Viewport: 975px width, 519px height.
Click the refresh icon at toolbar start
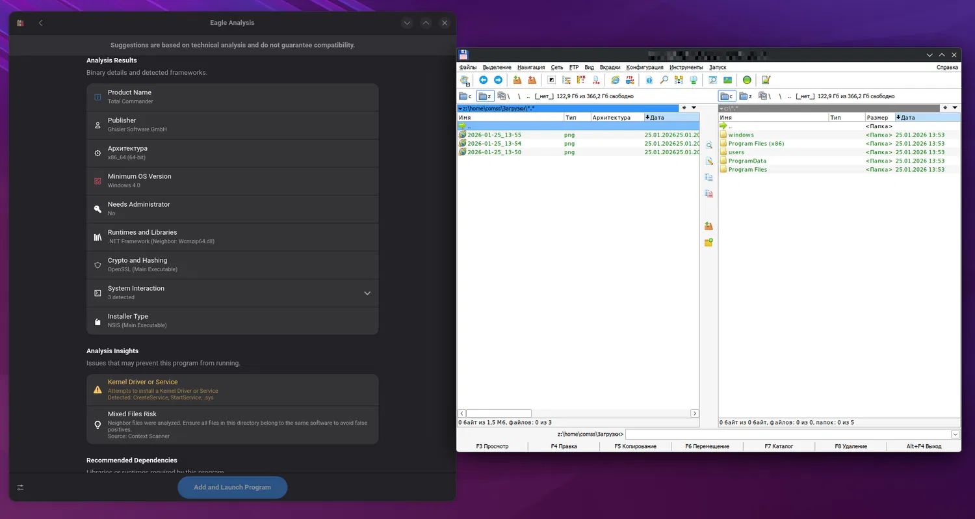point(465,81)
